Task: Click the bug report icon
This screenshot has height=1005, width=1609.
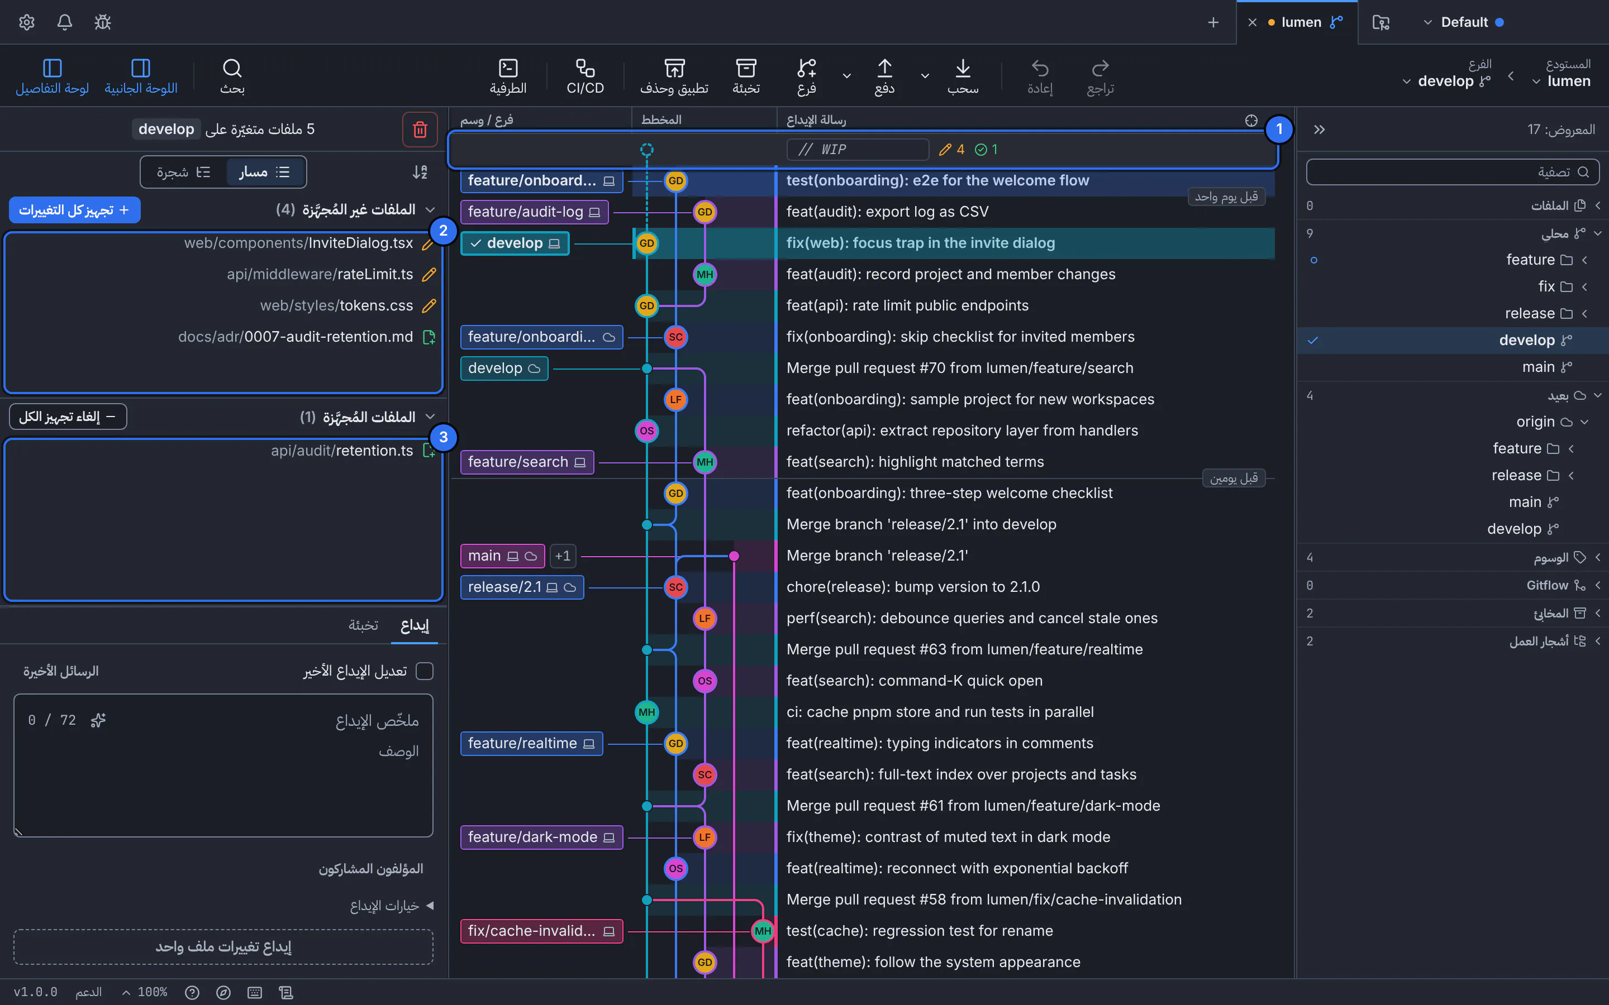Action: click(102, 22)
